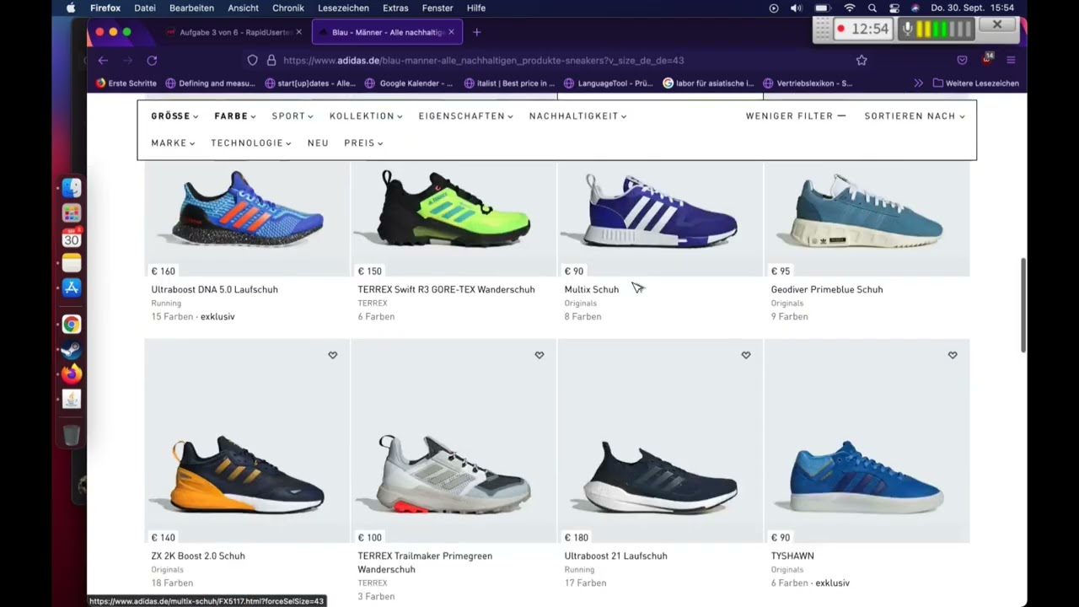The width and height of the screenshot is (1079, 607).
Task: Expand the FARBE filter dropdown
Action: coord(235,116)
